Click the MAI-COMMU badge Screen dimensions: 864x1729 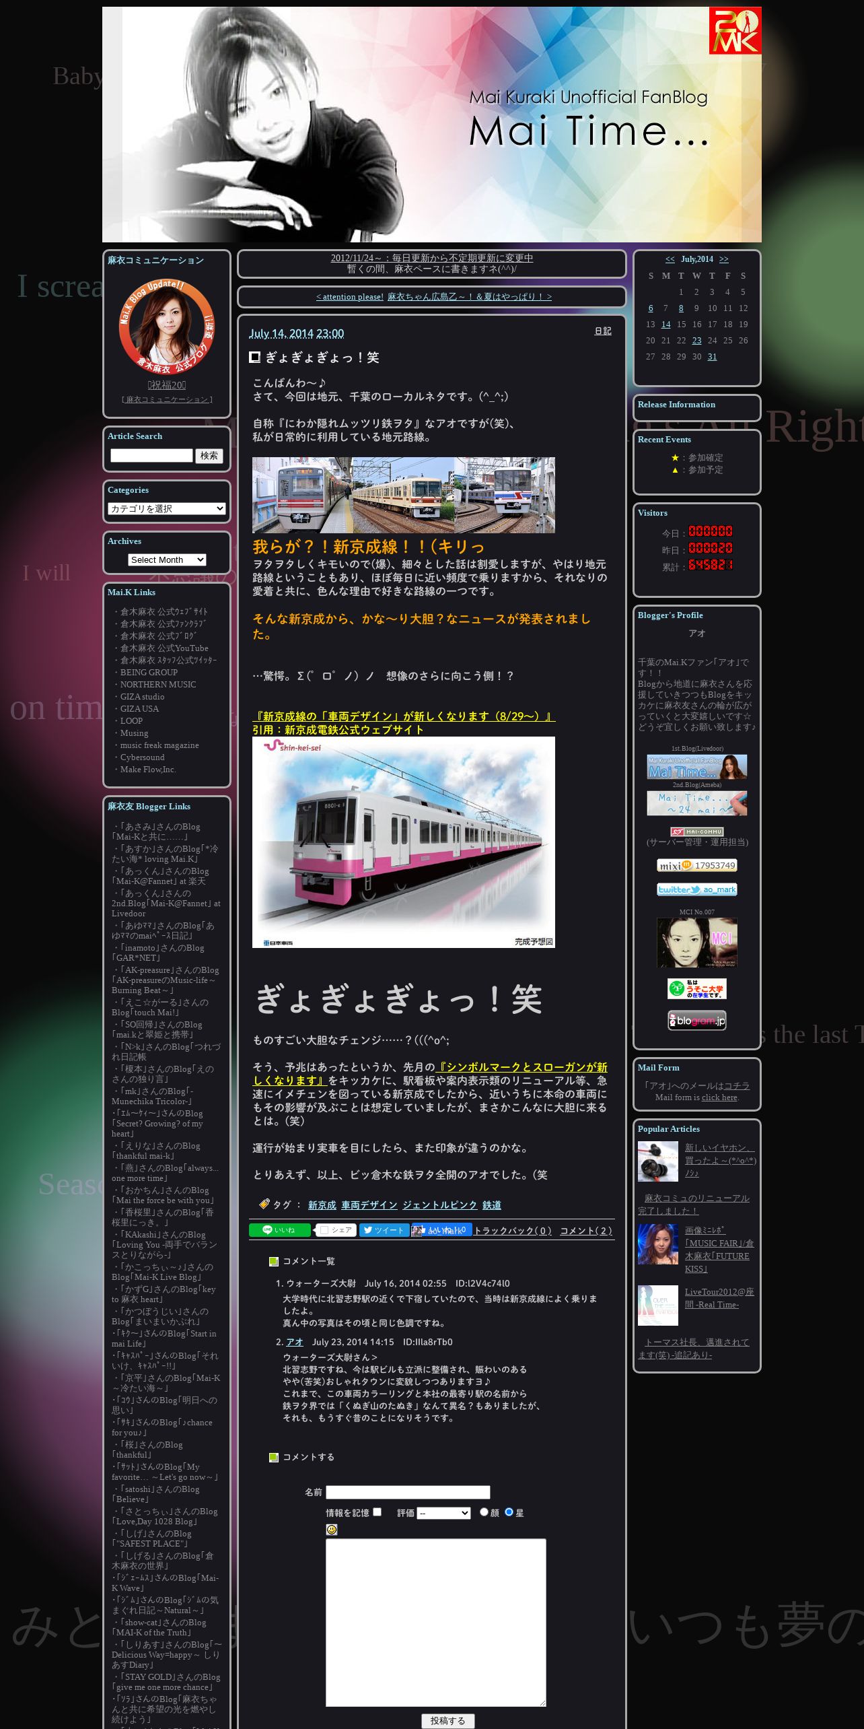697,832
